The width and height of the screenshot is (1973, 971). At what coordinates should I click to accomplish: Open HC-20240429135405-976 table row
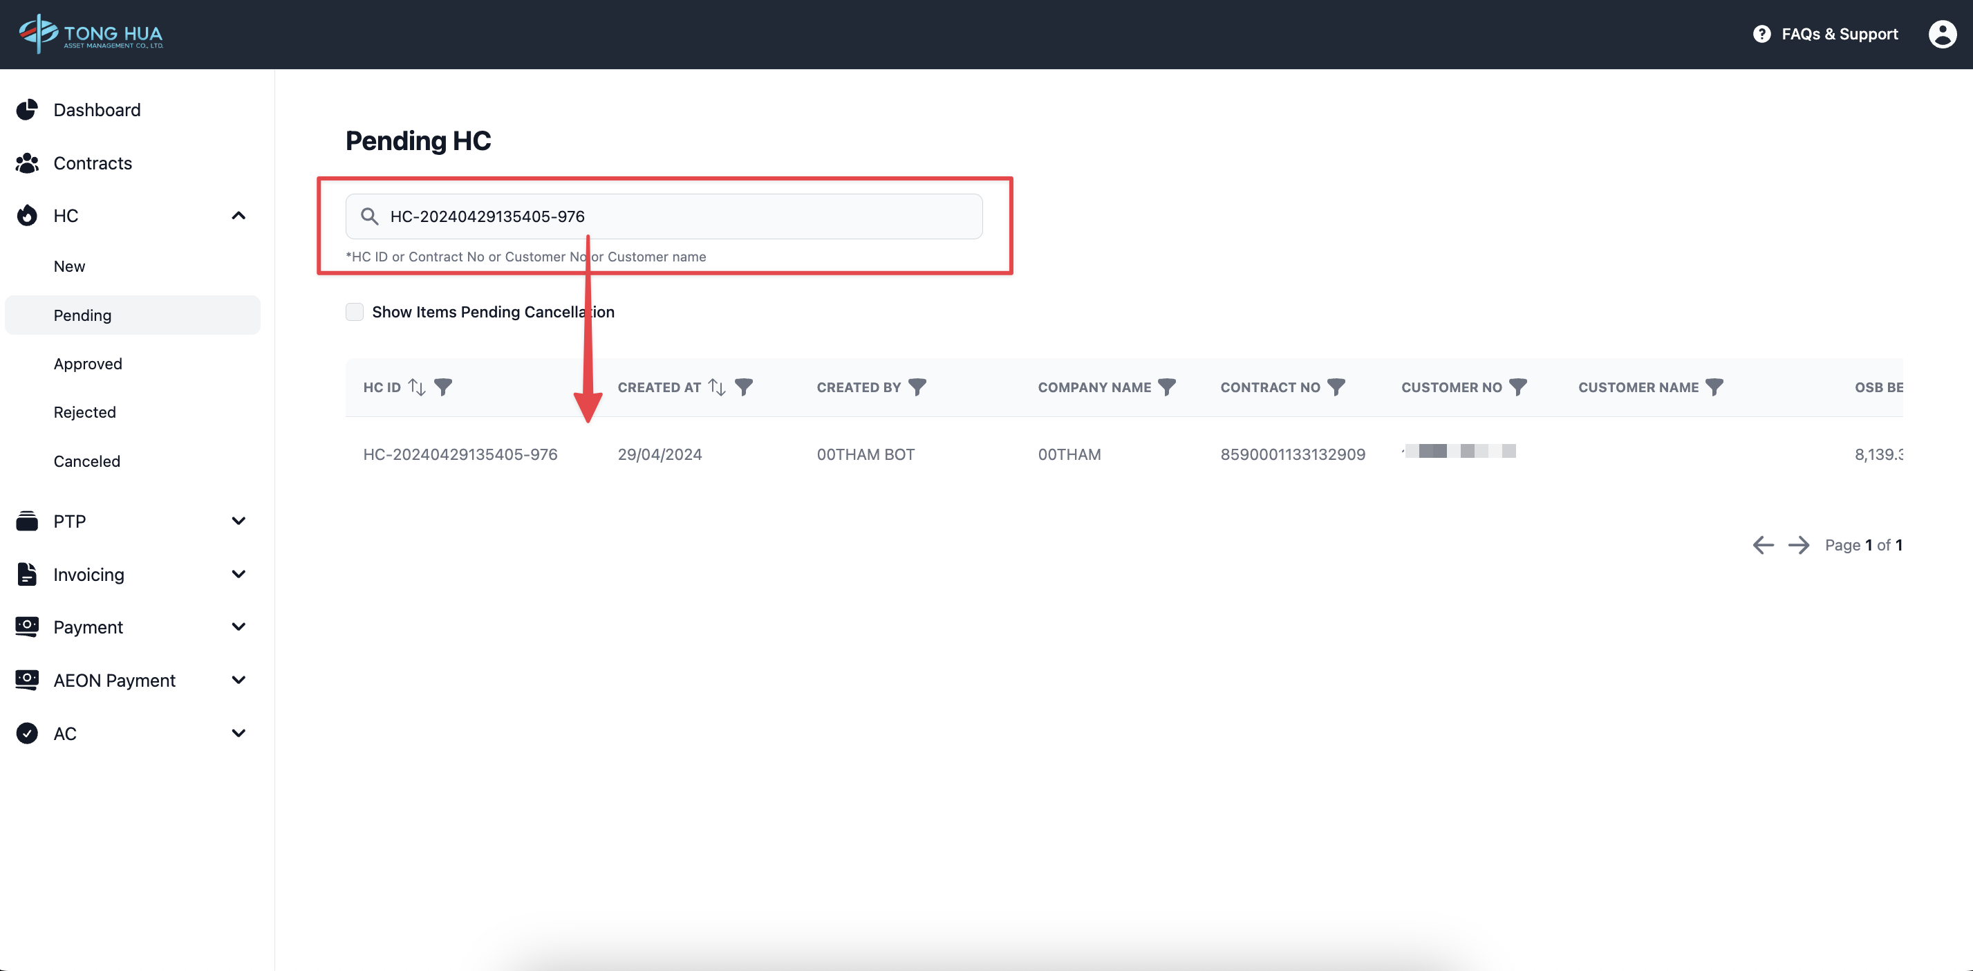pyautogui.click(x=460, y=454)
